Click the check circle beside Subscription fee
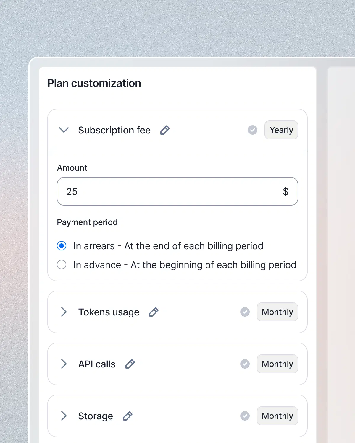355x443 pixels. 252,130
